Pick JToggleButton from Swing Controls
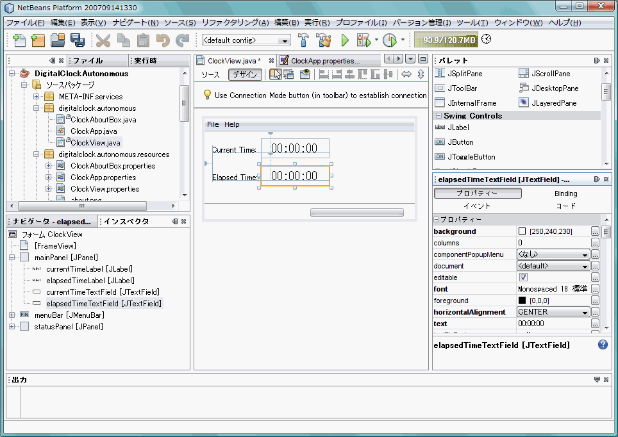This screenshot has width=618, height=437. (x=465, y=157)
